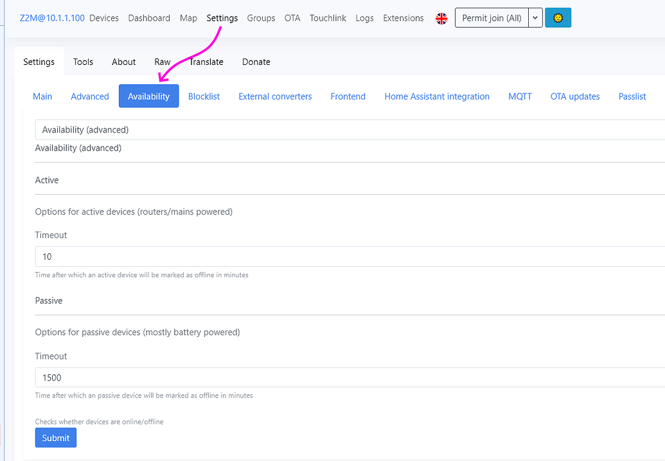Select the MQTT settings tab
665x461 pixels.
[520, 96]
